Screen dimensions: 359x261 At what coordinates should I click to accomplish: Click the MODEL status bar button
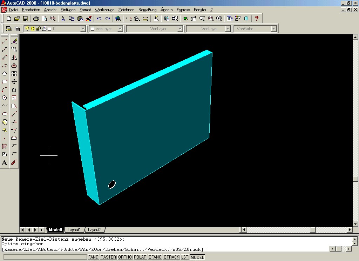pos(197,257)
